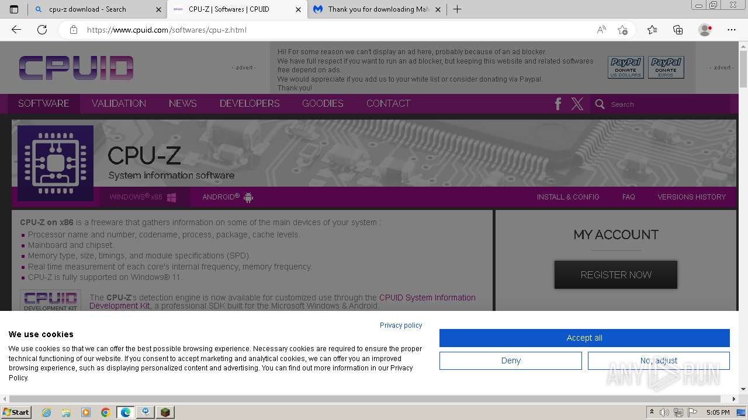Open the CONTACT page
Viewport: 748px width, 420px height.
[389, 103]
